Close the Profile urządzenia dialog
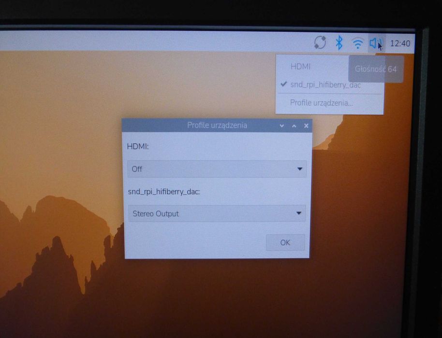This screenshot has width=442, height=338. point(306,126)
